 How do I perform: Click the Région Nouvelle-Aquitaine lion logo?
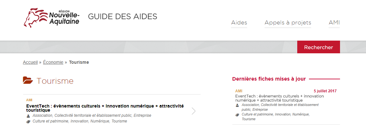[52, 17]
